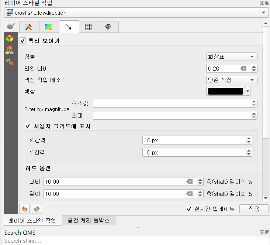The height and width of the screenshot is (245, 270).
Task: Increase the 최소값 spinner
Action: (x=254, y=101)
